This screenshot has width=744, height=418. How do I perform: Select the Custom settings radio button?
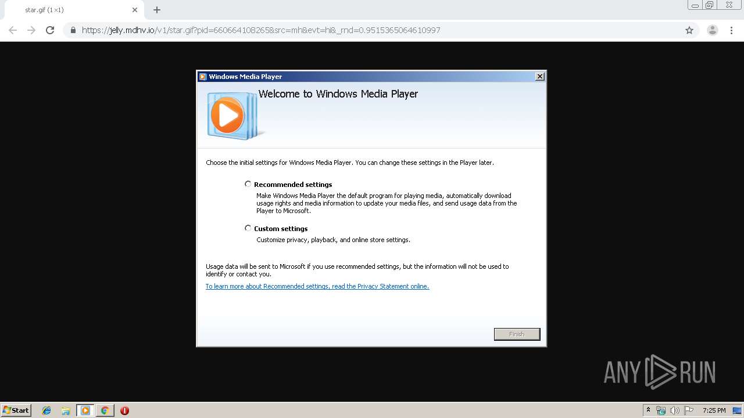tap(248, 228)
